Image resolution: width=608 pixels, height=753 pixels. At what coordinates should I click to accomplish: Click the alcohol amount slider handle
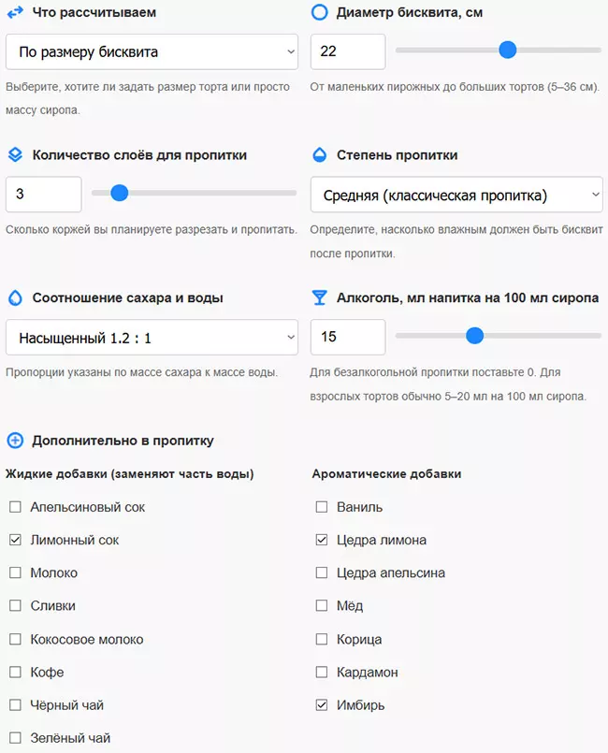[x=476, y=337]
